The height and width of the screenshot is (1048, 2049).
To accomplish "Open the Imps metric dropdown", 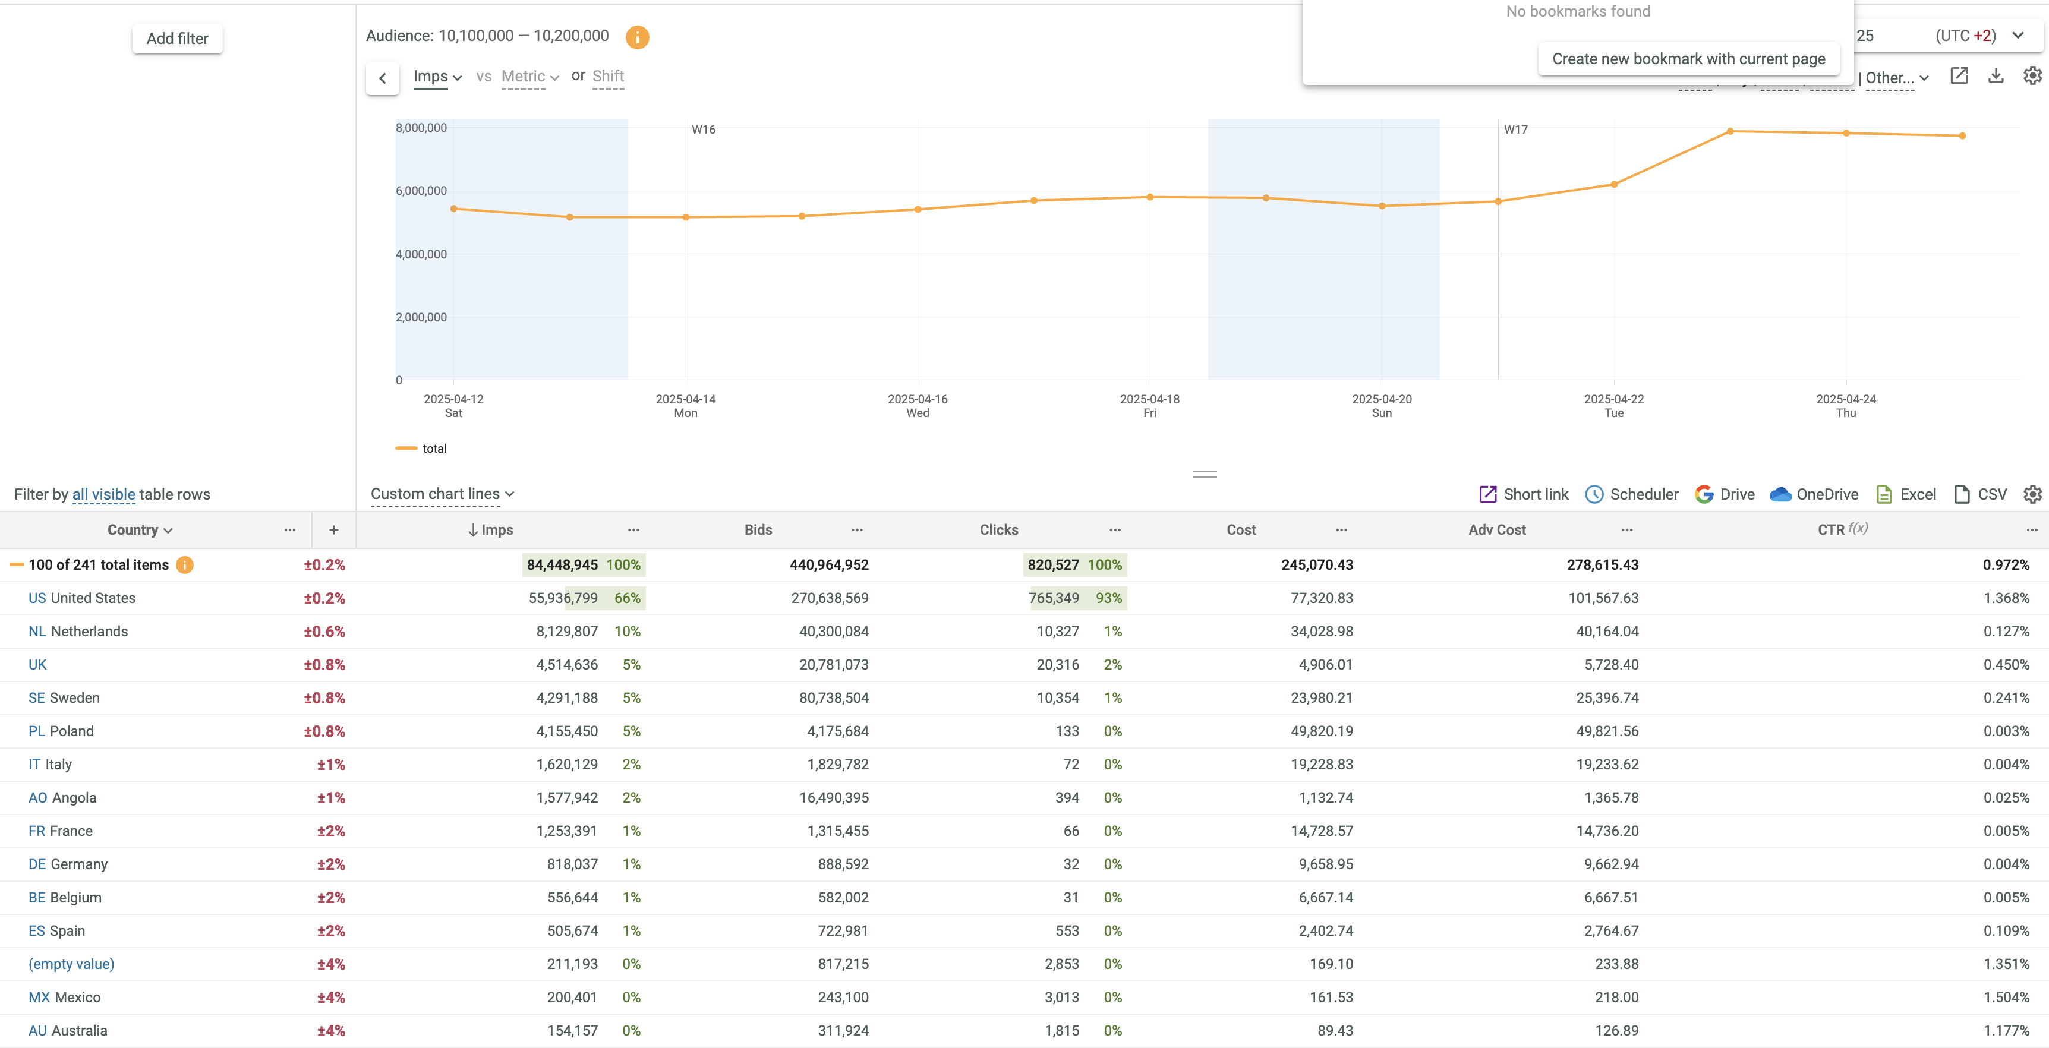I will coord(437,76).
